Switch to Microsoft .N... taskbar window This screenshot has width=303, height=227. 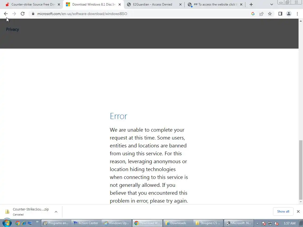(239, 223)
